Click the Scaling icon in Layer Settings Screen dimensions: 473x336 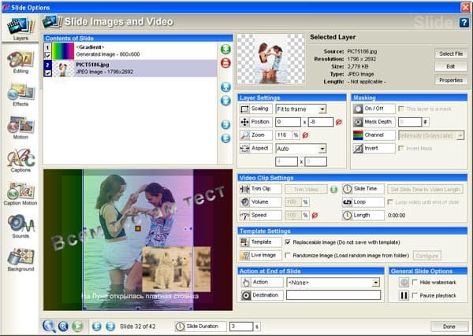tap(244, 109)
